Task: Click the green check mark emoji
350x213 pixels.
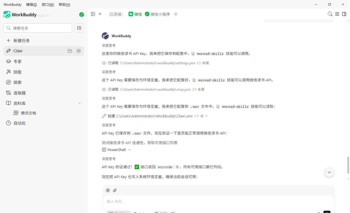Action: click(x=137, y=167)
